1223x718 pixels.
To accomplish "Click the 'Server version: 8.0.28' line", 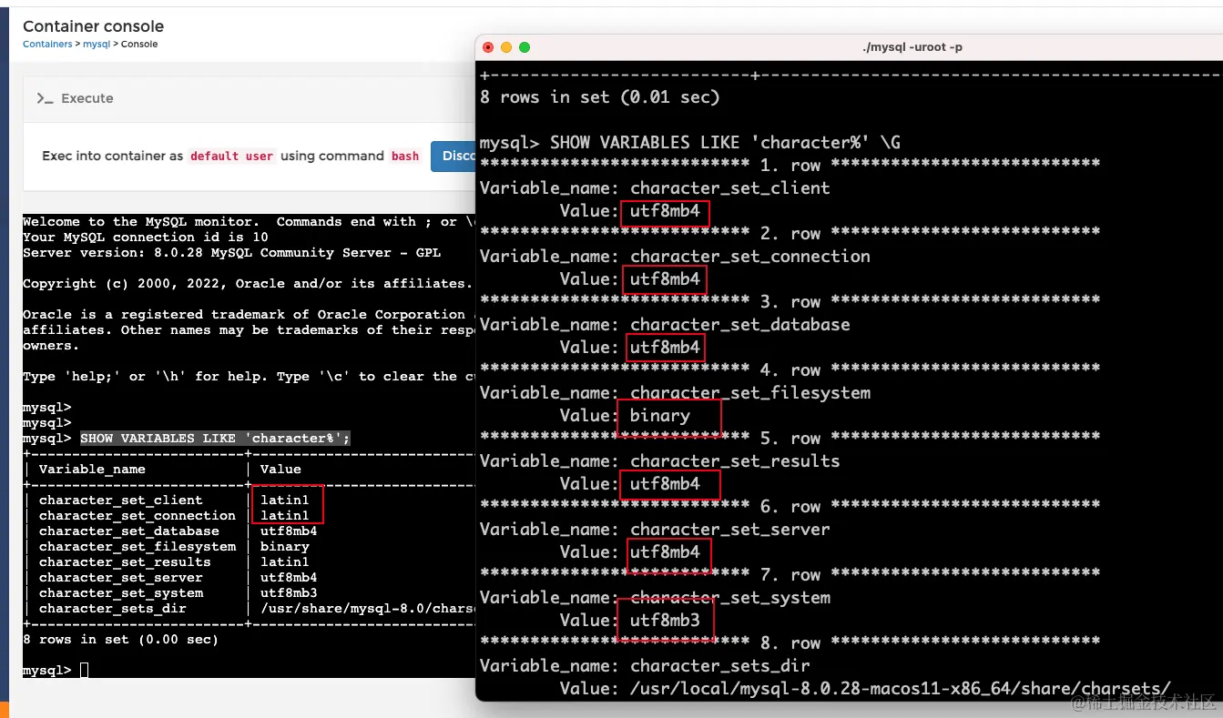I will point(231,253).
